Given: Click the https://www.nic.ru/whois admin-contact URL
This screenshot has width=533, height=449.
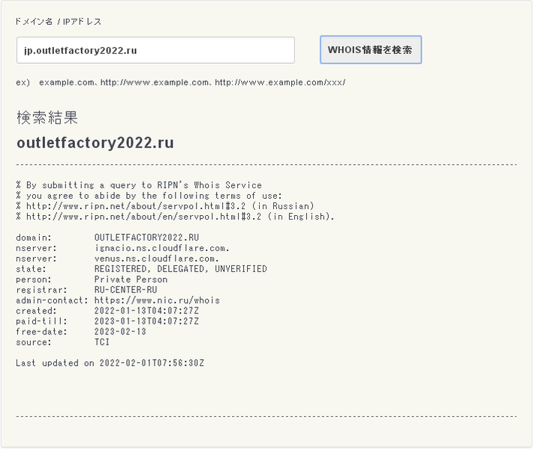Looking at the screenshot, I should tap(157, 301).
